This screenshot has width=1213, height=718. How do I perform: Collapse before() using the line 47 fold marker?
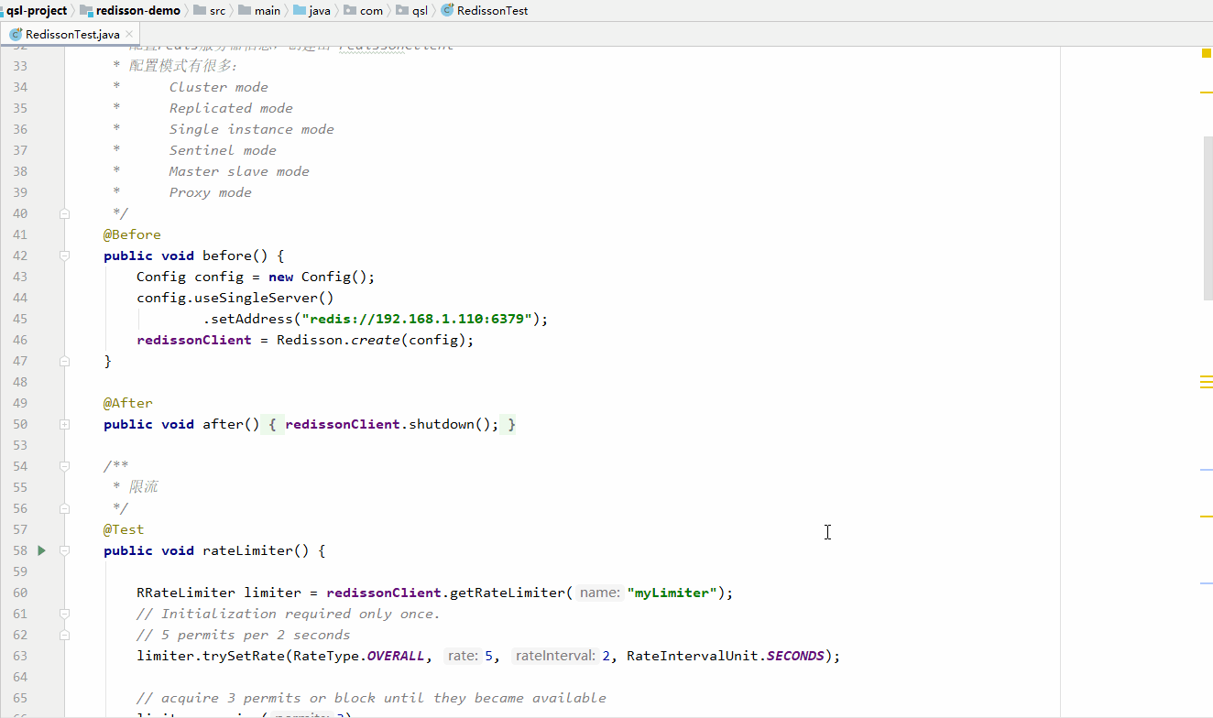[x=64, y=361]
